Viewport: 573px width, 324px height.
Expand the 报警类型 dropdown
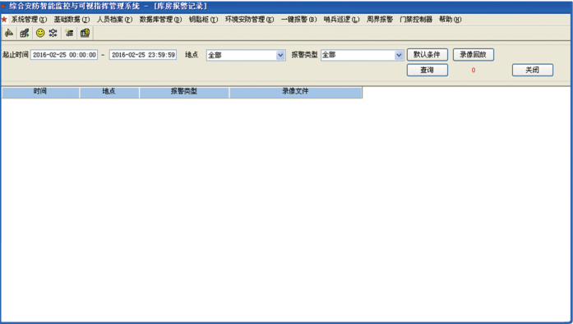(399, 55)
